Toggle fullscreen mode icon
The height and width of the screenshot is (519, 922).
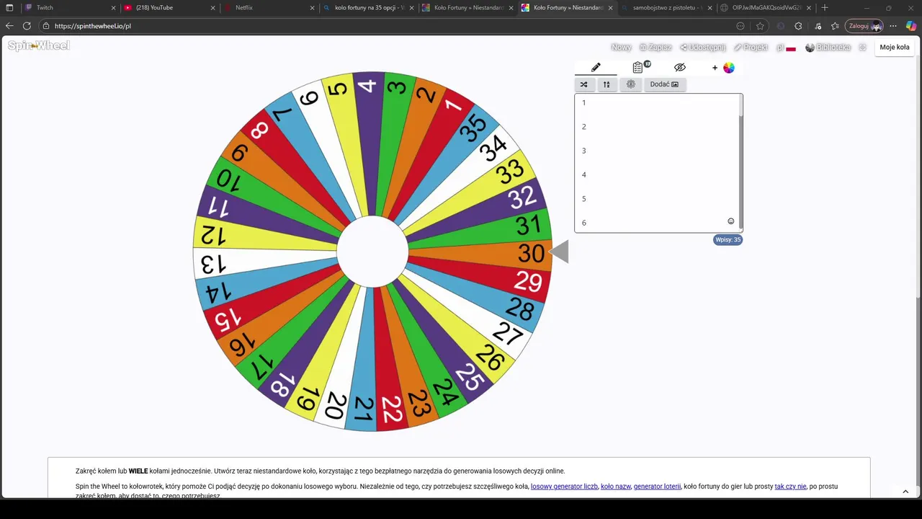862,48
